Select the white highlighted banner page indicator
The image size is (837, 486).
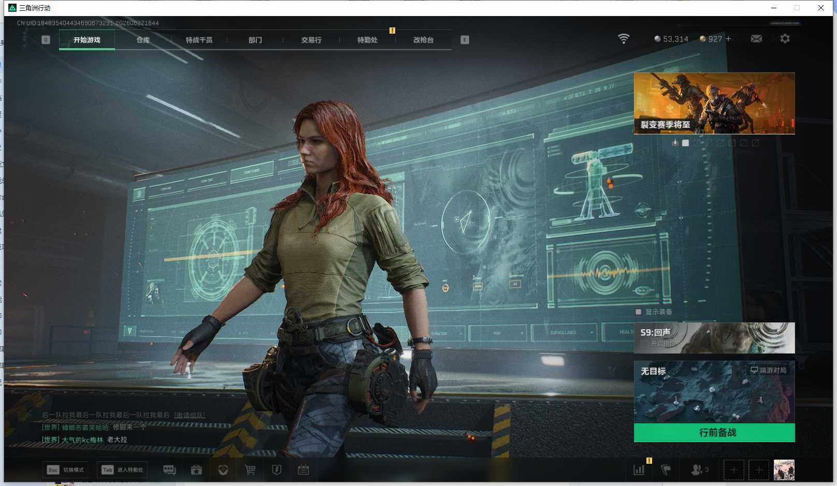(x=685, y=143)
